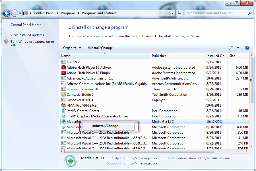Open the Help question mark icon
This screenshot has height=171, width=256.
[247, 48]
